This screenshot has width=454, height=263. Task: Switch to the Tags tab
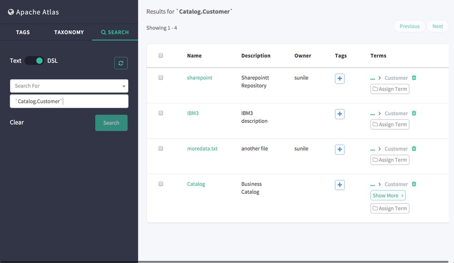coord(23,32)
